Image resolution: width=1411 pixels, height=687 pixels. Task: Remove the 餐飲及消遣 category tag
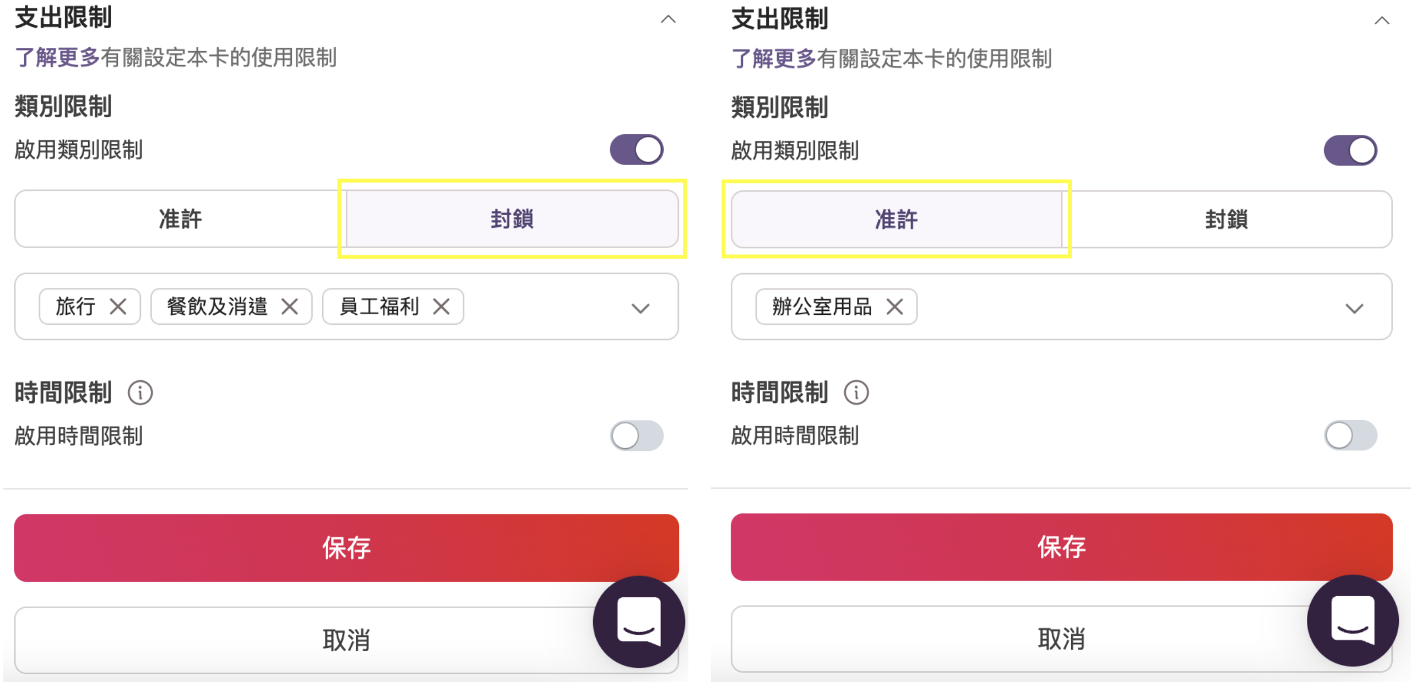(289, 306)
